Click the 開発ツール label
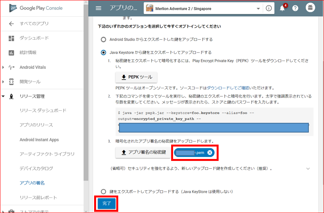324x213 pixels. point(30,82)
